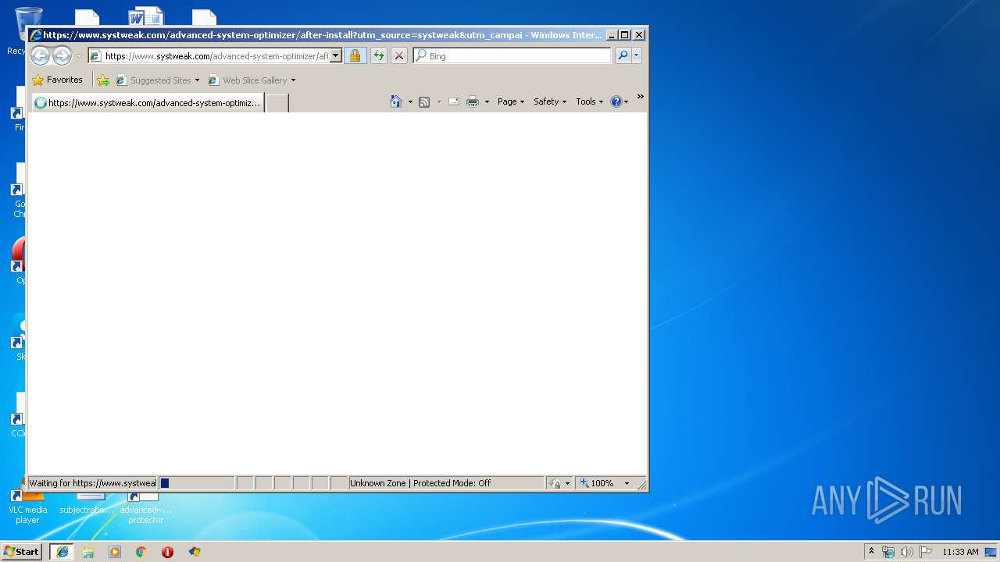
Task: Expand Web Slice Gallery dropdown arrow
Action: [293, 80]
